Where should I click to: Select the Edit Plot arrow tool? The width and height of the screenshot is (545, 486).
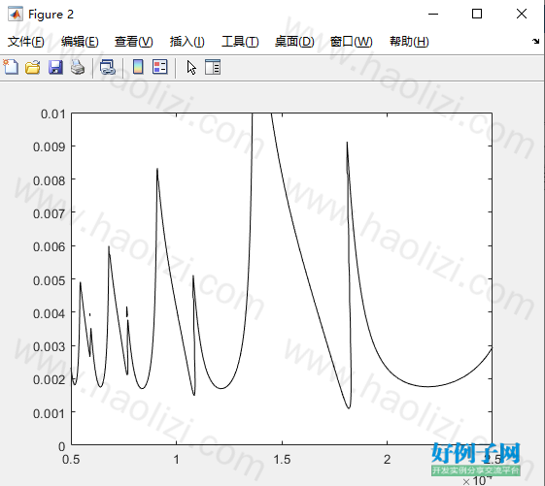tap(191, 67)
